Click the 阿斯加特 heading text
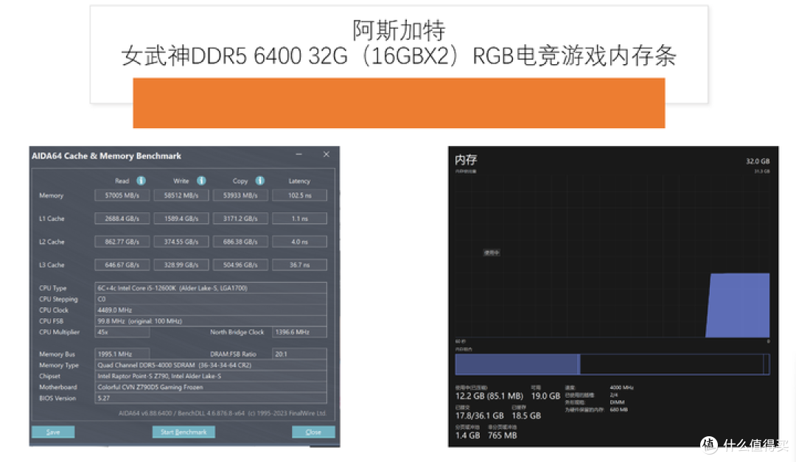Viewport: 796px width, 462px height. 399,30
